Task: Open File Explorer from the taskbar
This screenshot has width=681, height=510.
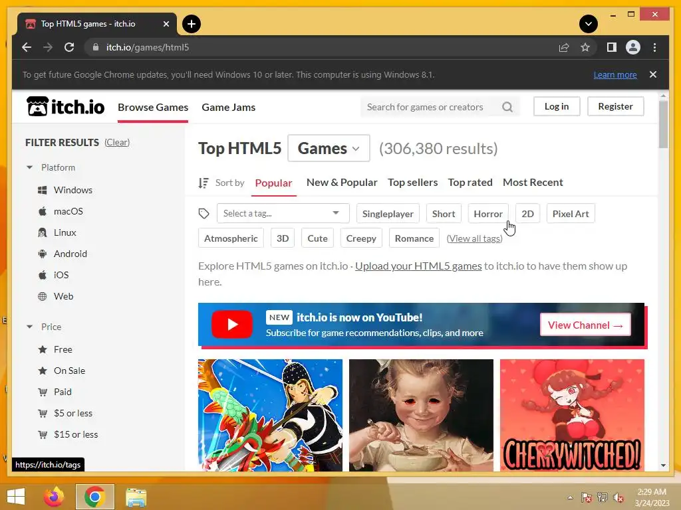Action: click(x=136, y=497)
